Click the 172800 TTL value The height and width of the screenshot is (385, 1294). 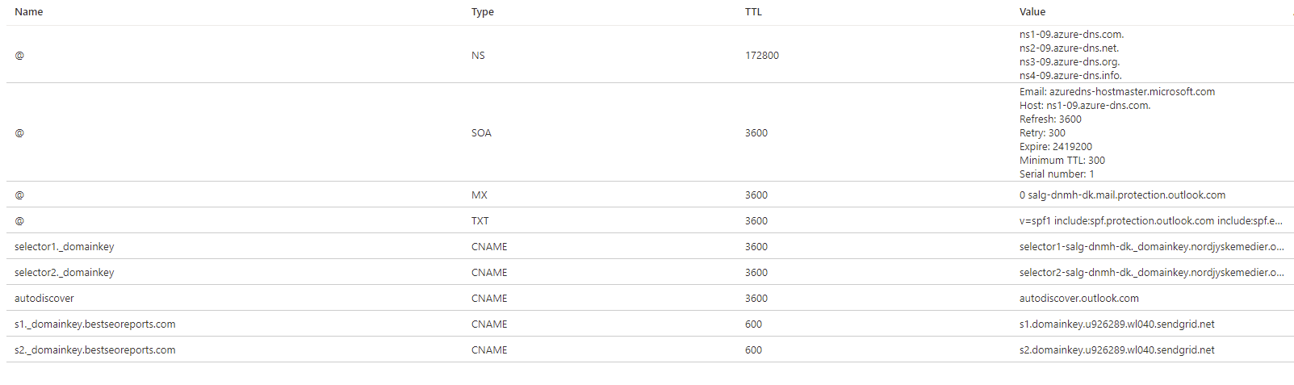(x=761, y=56)
